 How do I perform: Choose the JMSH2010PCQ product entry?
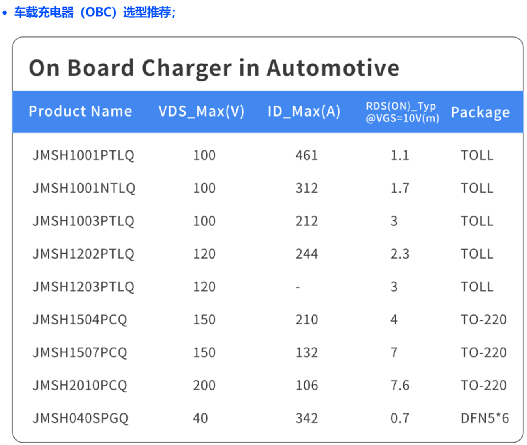pyautogui.click(x=80, y=385)
